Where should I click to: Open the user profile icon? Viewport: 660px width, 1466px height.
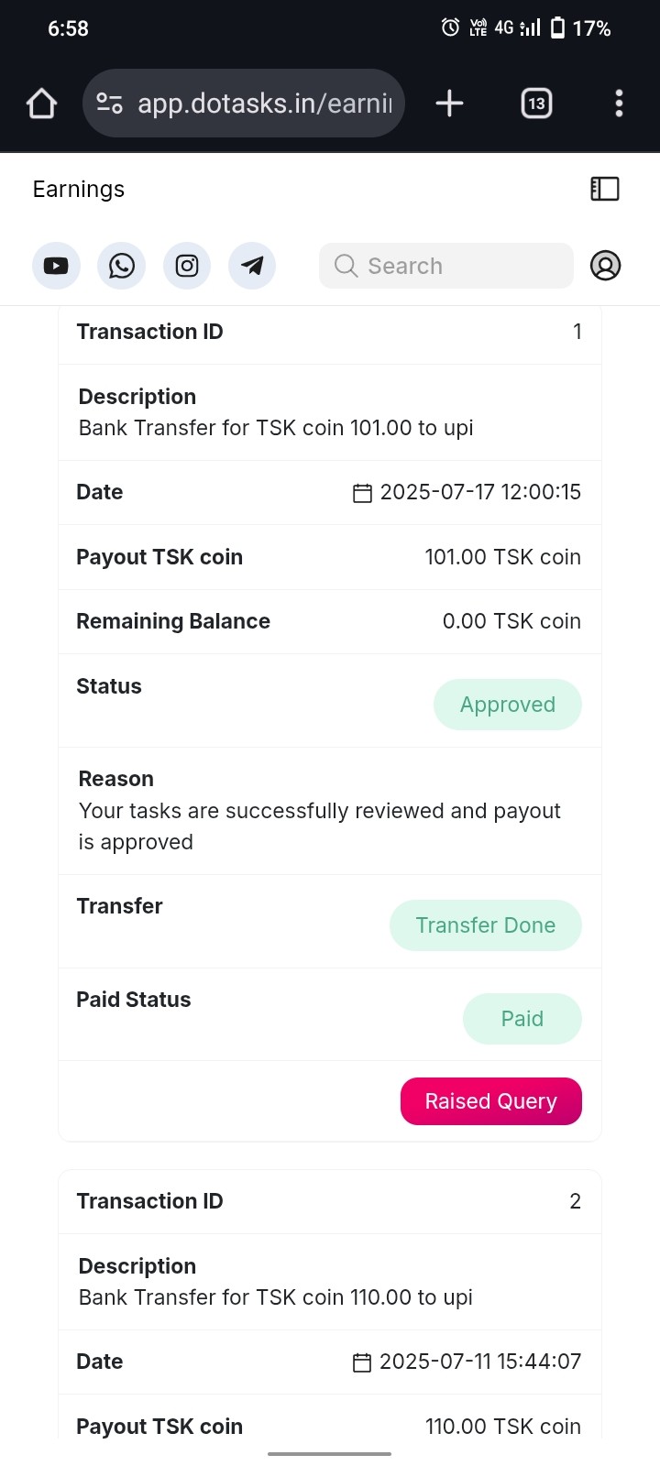(x=605, y=266)
